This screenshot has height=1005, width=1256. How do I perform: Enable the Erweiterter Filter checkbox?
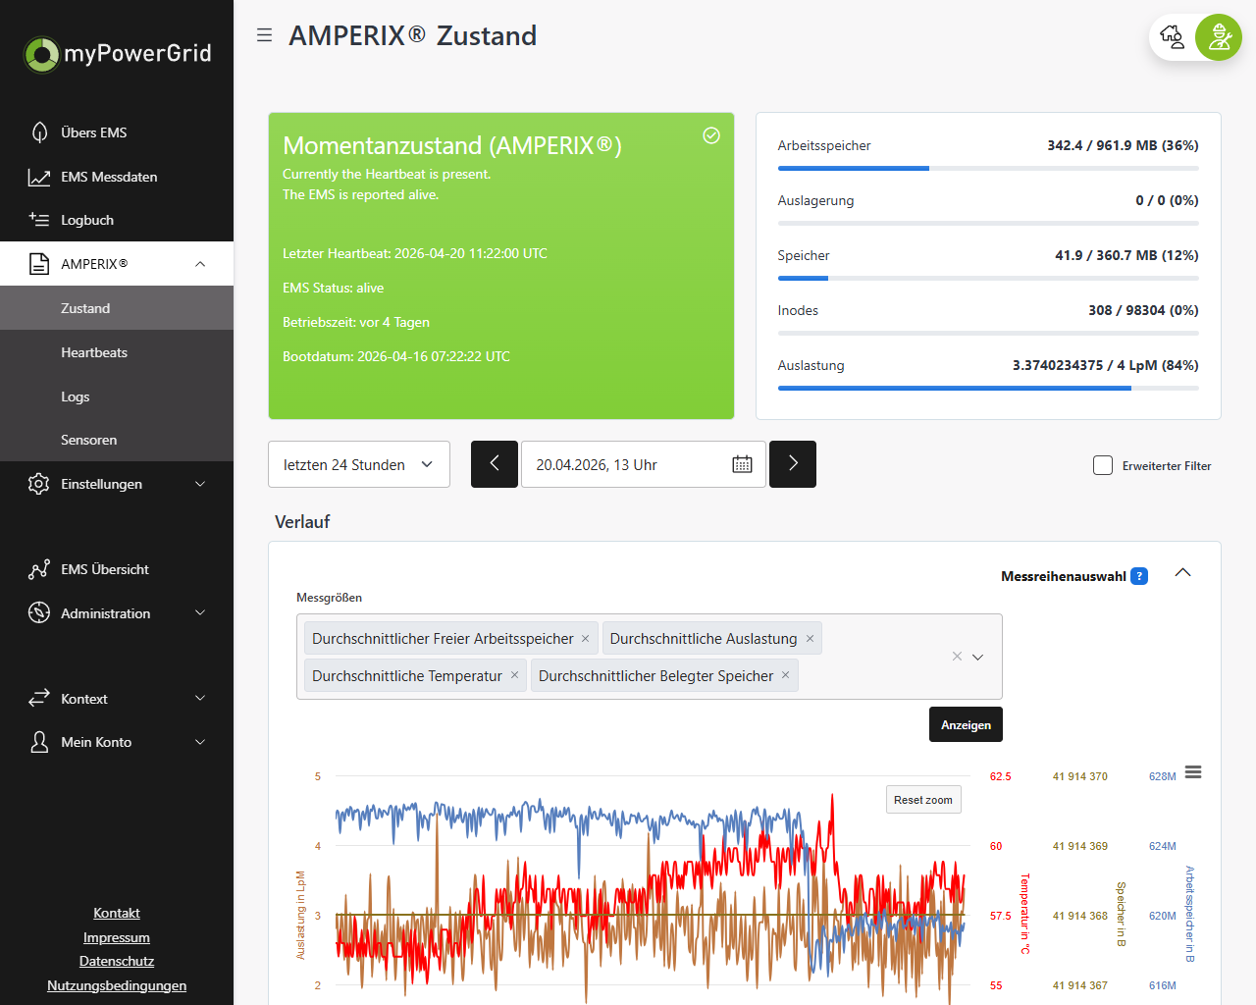coord(1103,465)
